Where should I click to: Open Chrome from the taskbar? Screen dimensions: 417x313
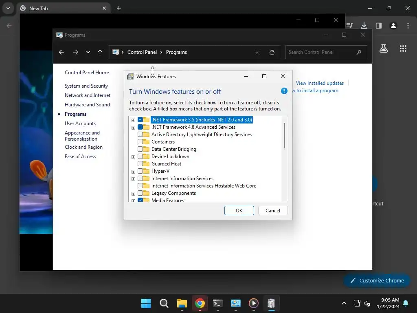(x=200, y=303)
